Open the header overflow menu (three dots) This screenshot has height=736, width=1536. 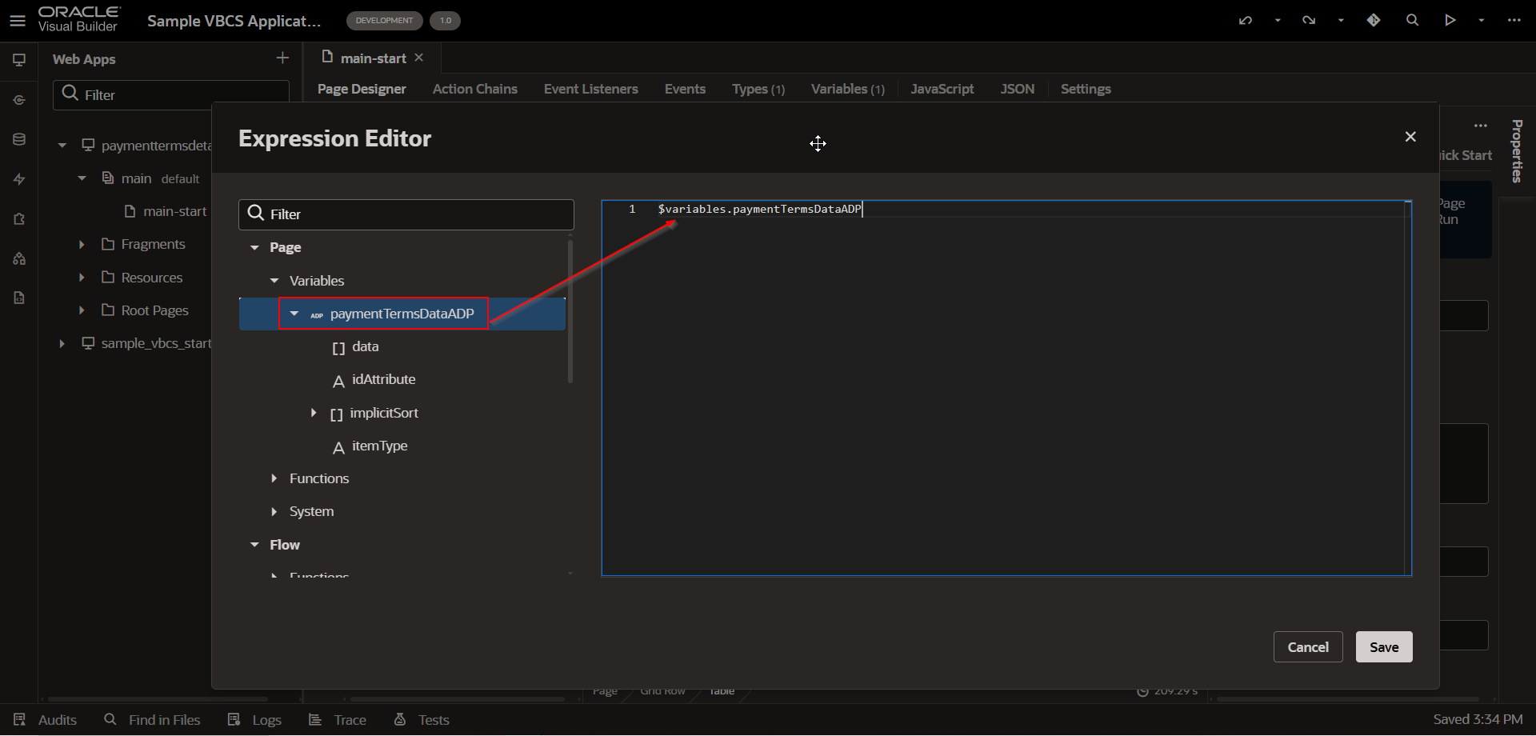pos(1514,20)
